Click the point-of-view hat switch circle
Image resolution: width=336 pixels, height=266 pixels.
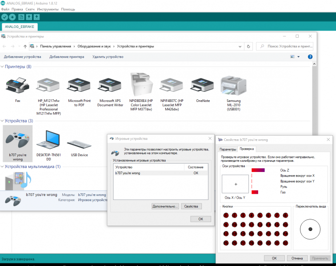click(310, 229)
